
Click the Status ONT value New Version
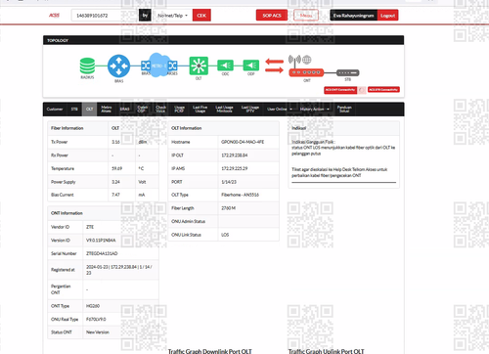[98, 332]
